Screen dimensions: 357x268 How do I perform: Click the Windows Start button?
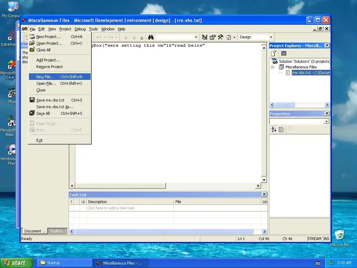click(x=16, y=263)
